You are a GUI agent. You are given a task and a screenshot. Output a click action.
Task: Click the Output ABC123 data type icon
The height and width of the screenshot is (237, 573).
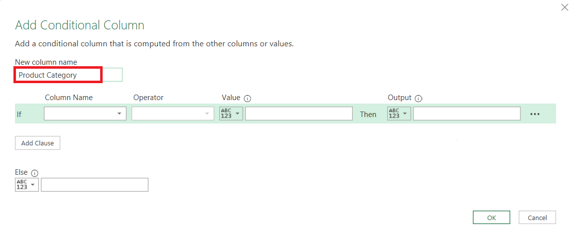[x=394, y=114]
